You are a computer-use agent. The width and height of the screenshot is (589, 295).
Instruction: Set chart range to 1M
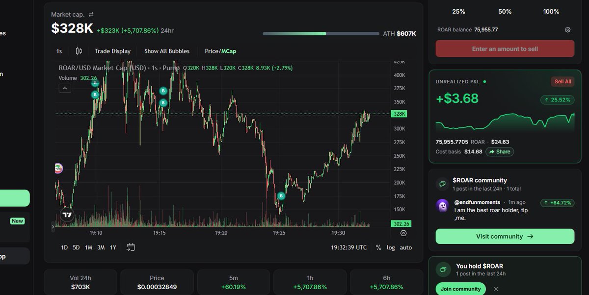click(x=88, y=247)
